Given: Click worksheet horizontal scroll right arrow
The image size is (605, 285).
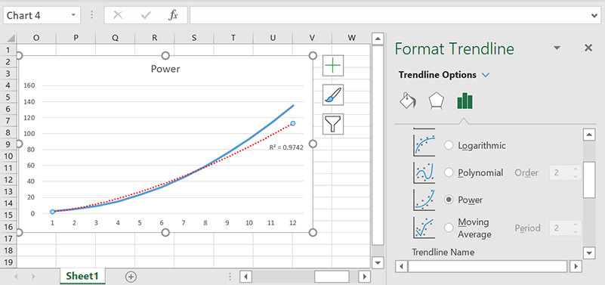Looking at the screenshot, I should pos(364,277).
